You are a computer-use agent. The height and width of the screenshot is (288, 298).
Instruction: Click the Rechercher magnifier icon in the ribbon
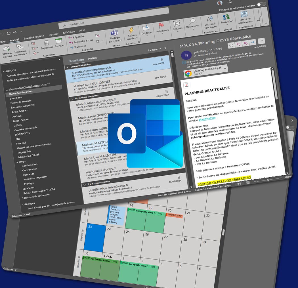pos(192,21)
